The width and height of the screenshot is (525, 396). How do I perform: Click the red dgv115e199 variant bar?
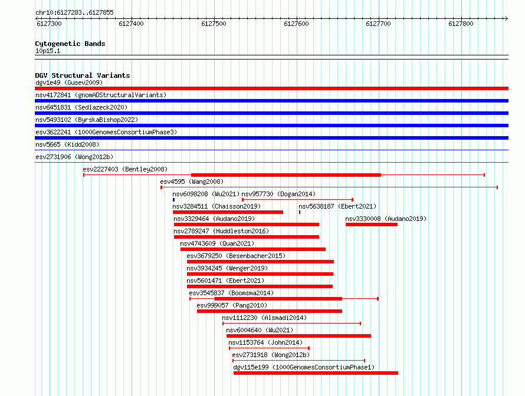[x=316, y=373]
